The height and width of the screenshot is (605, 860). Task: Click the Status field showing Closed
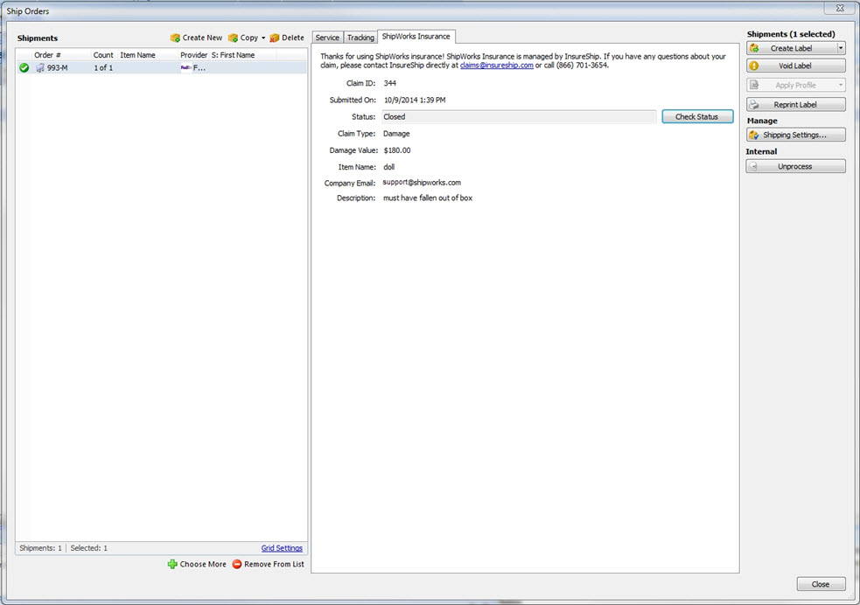click(519, 117)
